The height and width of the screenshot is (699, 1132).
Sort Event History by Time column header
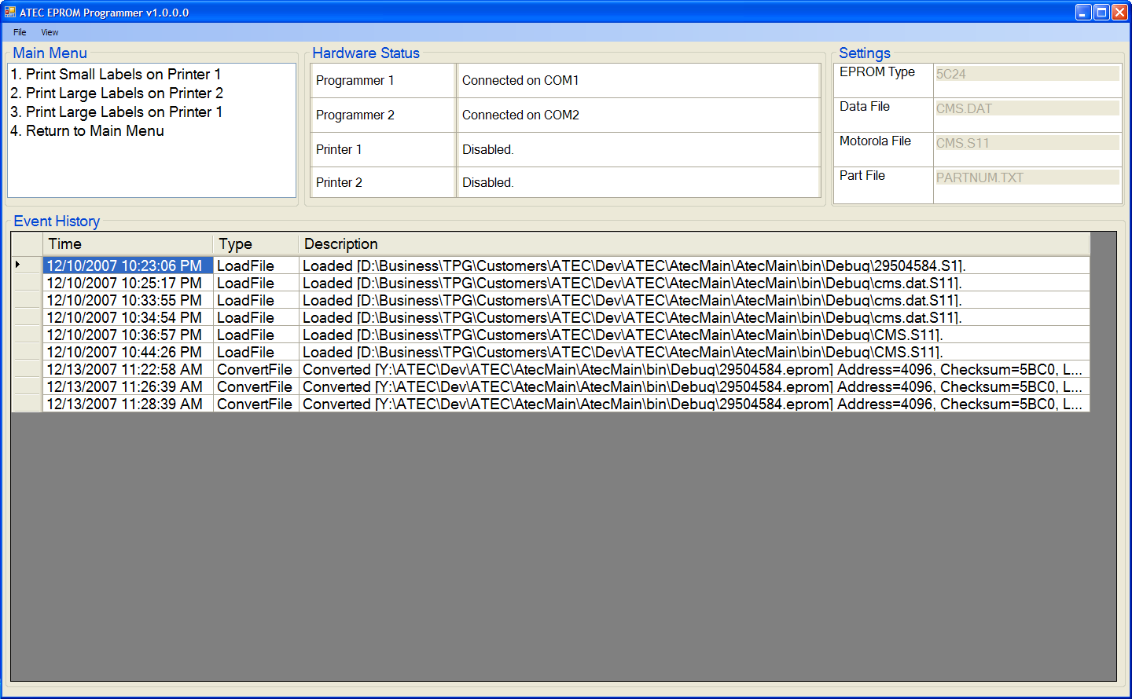pyautogui.click(x=127, y=244)
